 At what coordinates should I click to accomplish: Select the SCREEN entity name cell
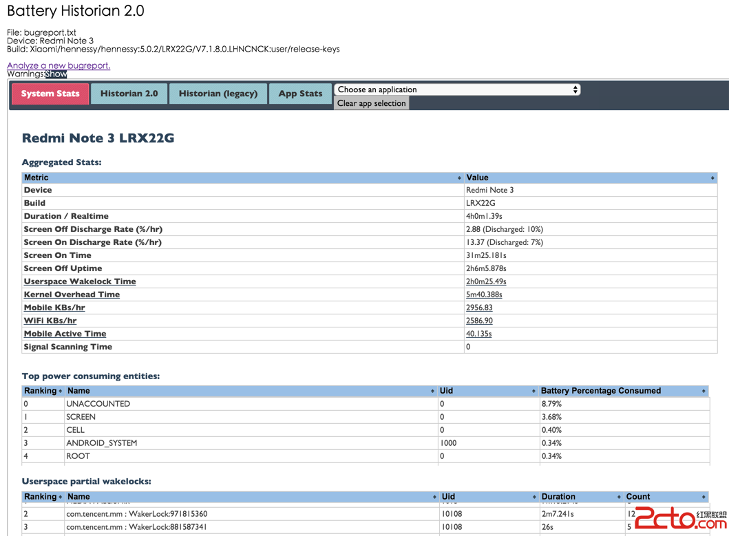click(x=81, y=417)
